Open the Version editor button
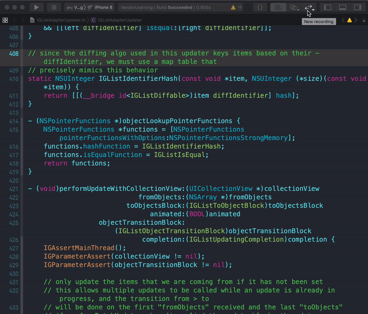This screenshot has height=314, width=368. click(309, 7)
